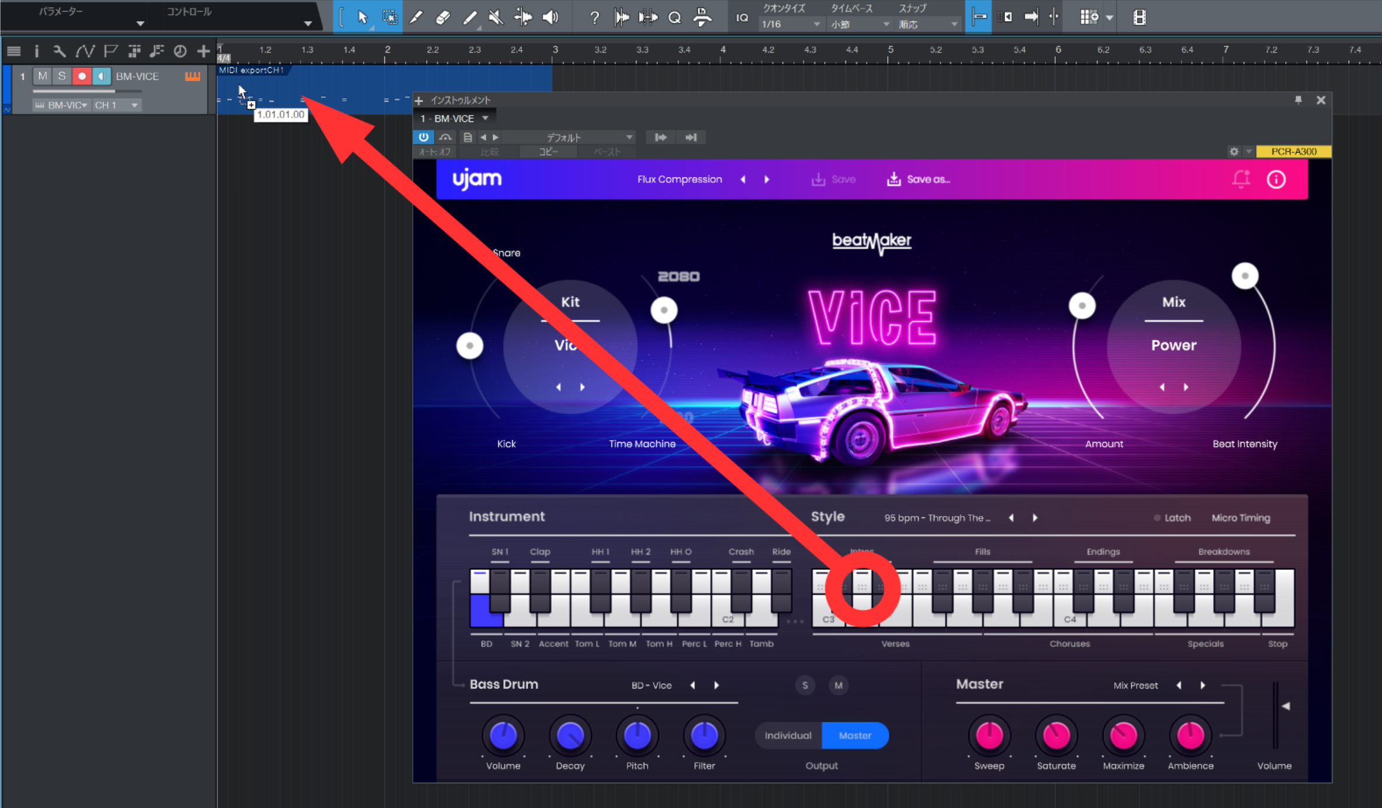Switch output to Individual
This screenshot has width=1382, height=808.
coord(788,736)
